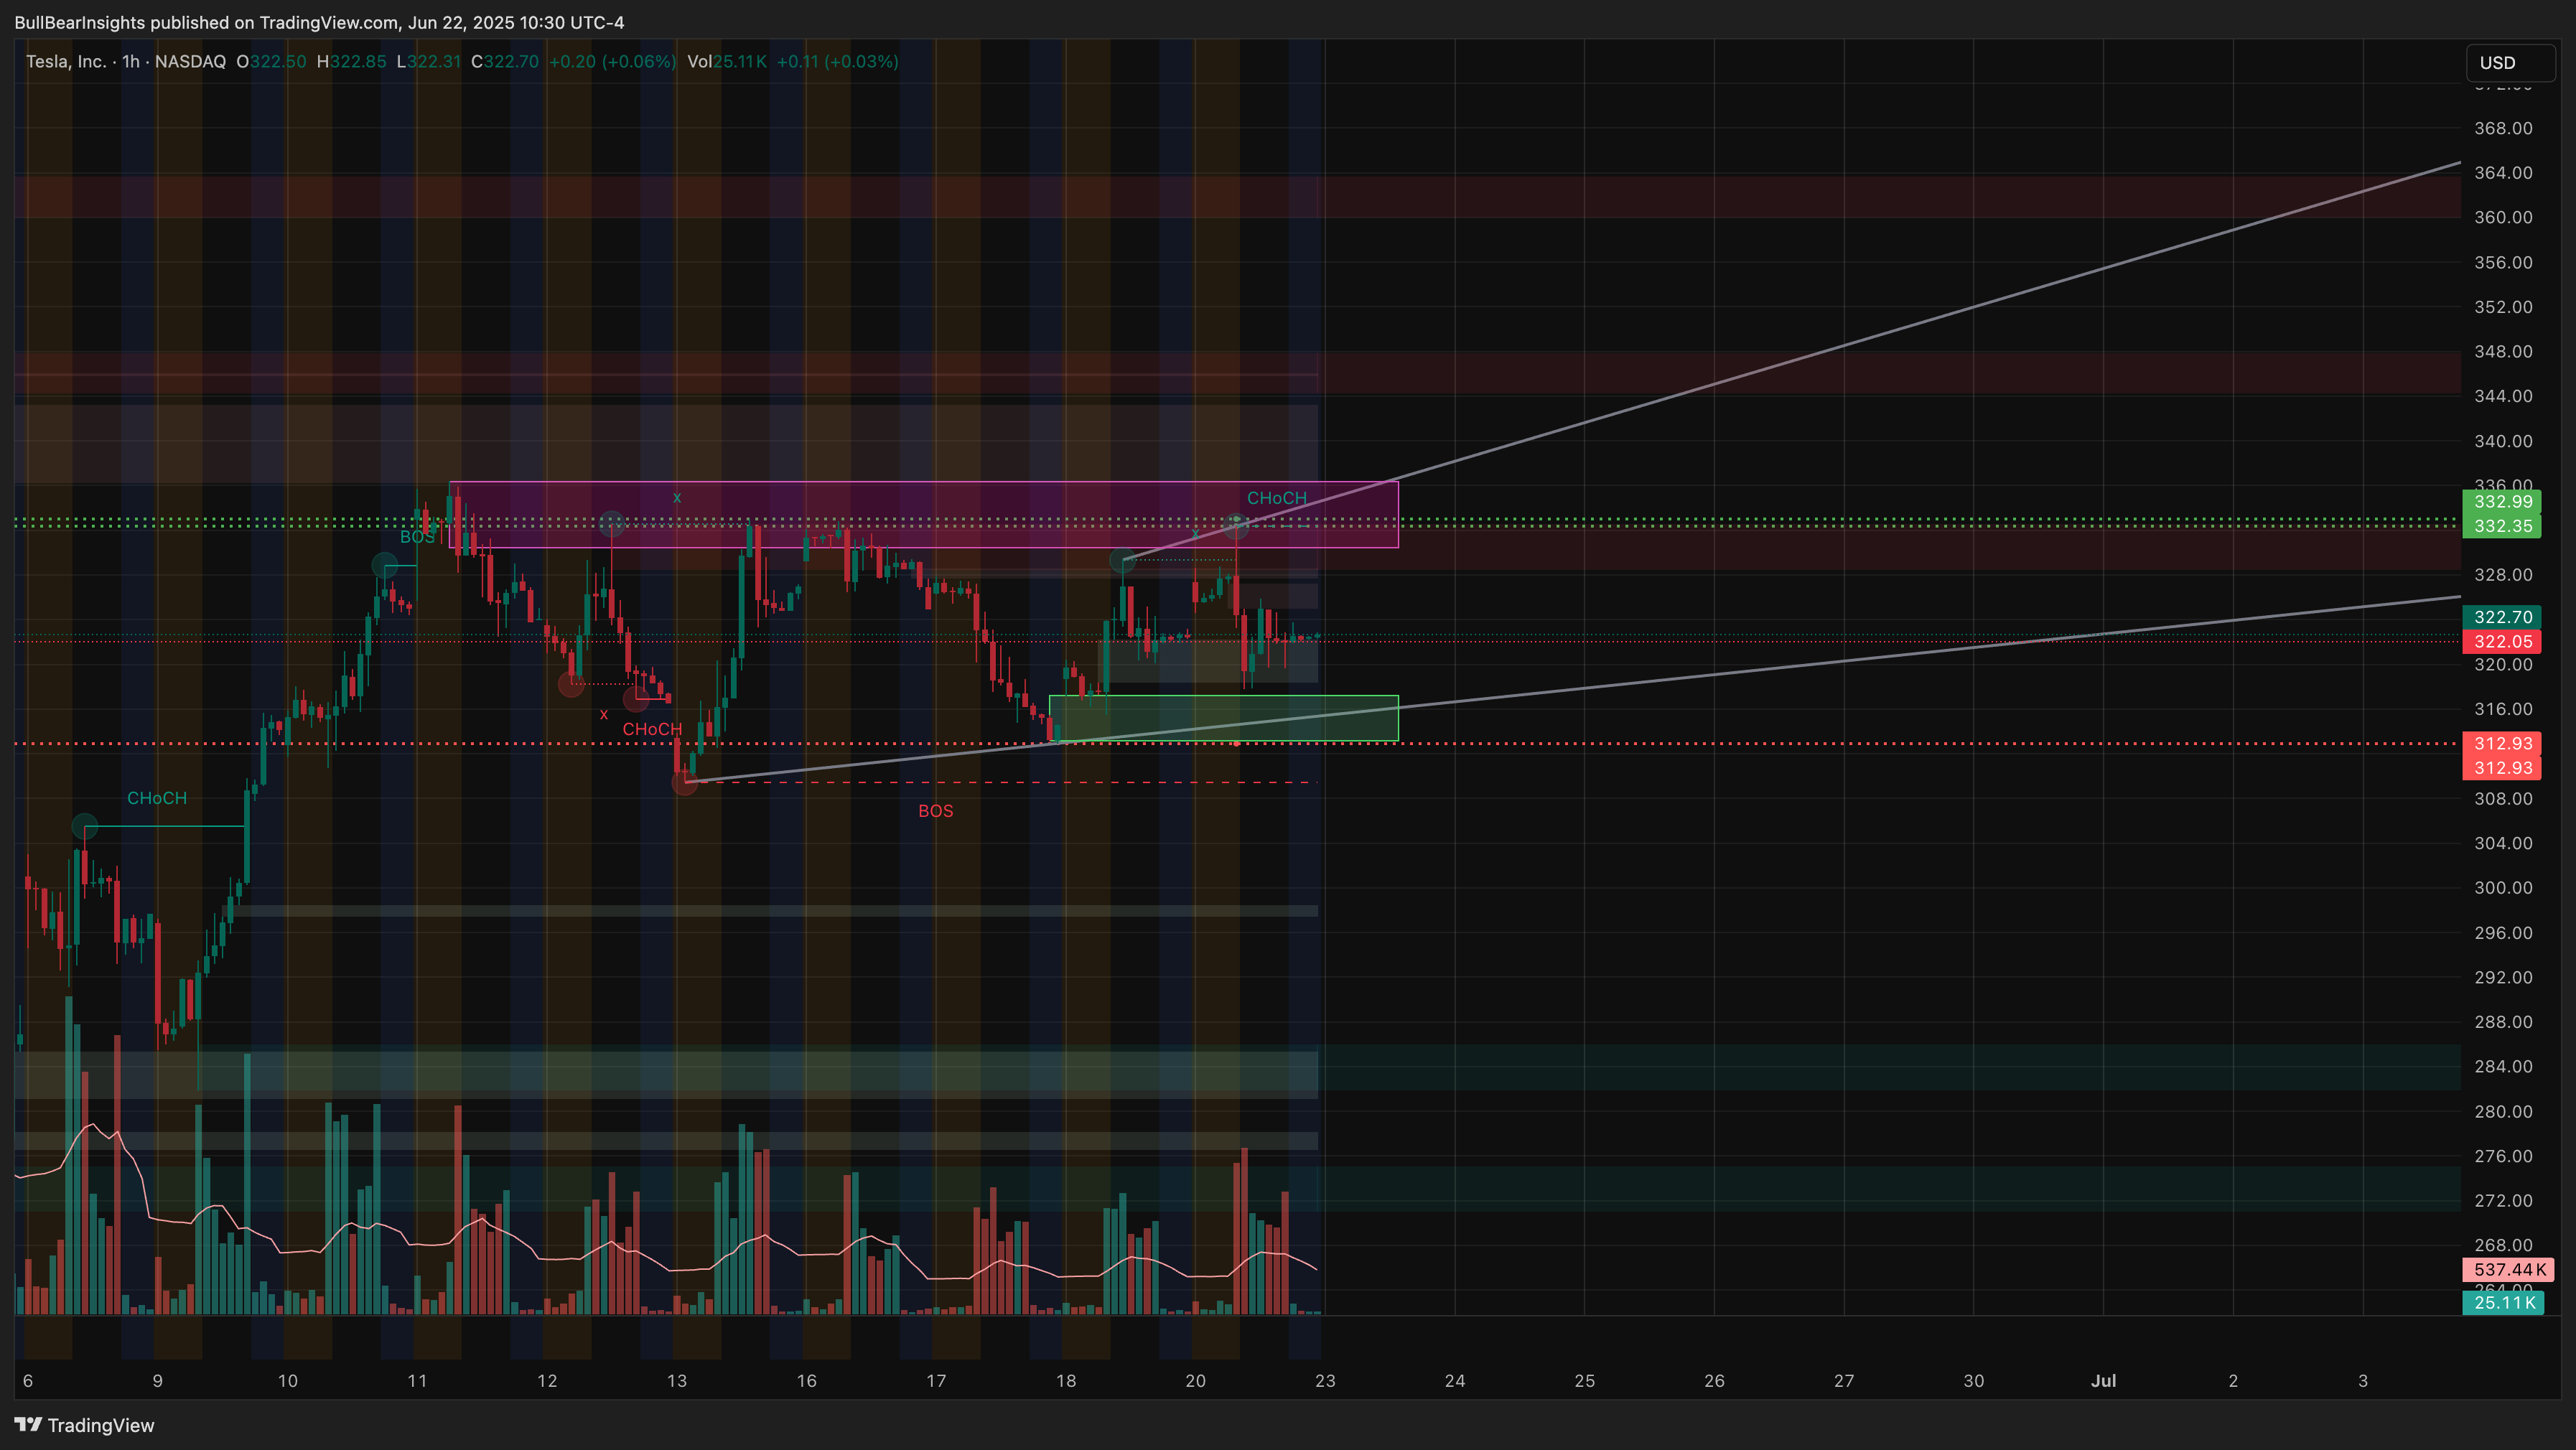Click the 364.00 price axis label
This screenshot has height=1450, width=2576.
[x=2504, y=173]
